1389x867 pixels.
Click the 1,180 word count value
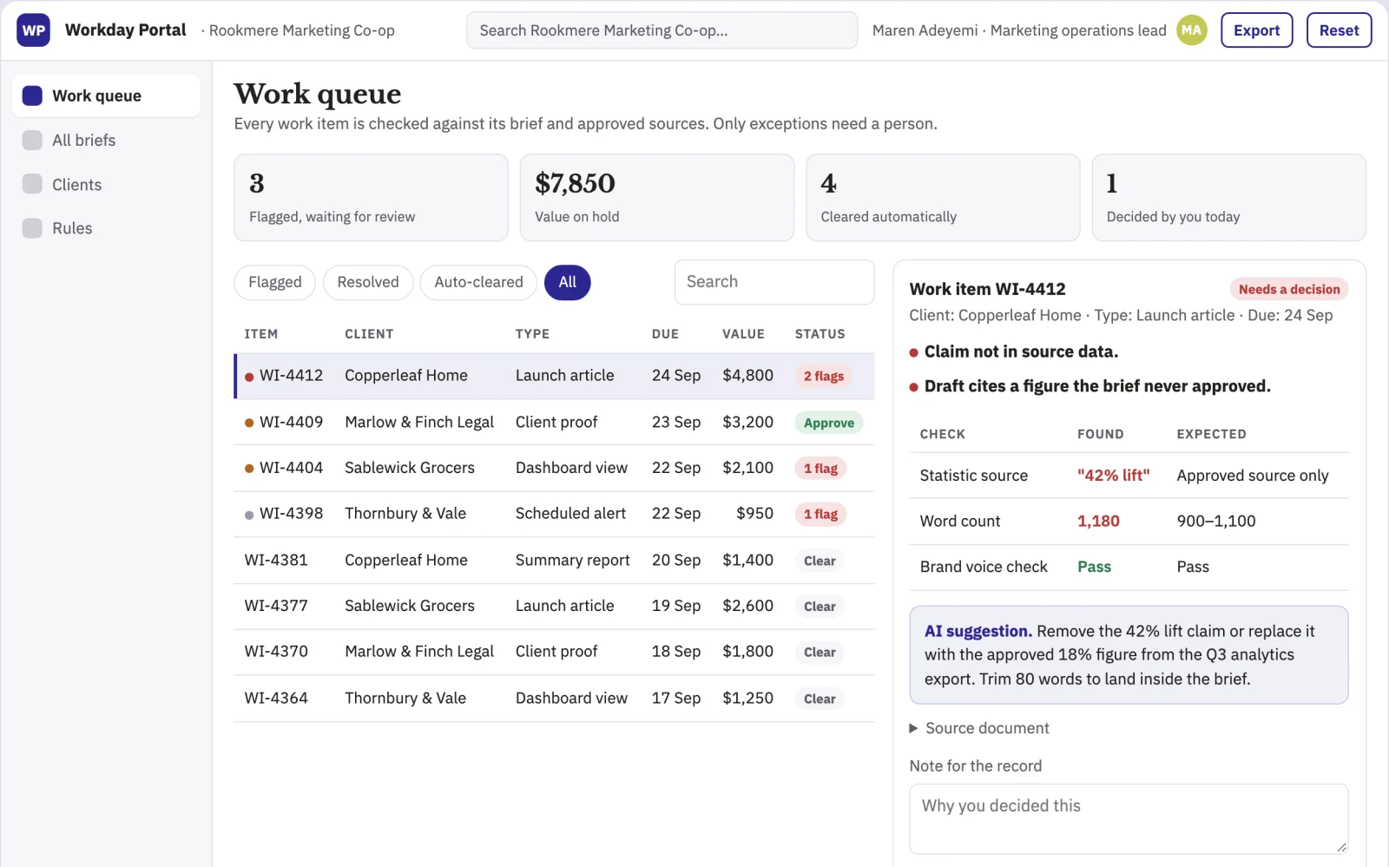[1098, 522]
